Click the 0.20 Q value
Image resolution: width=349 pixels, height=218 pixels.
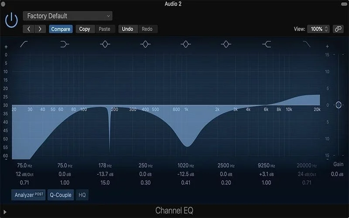tap(226, 183)
